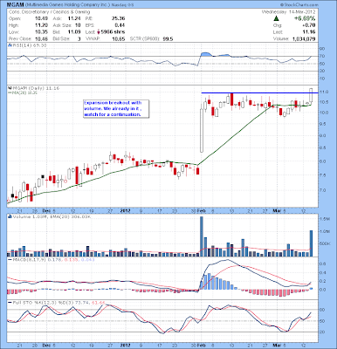Screen dimensions: 337x349
Task: Open the StockCharts.com copyright link
Action: (299, 5)
